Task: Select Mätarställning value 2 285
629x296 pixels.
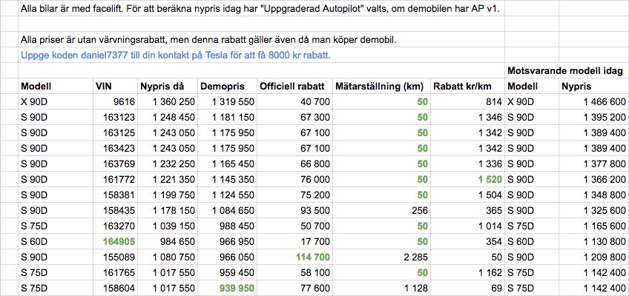Action: 381,257
